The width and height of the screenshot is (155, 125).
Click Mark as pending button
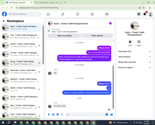pyautogui.click(x=64, y=35)
